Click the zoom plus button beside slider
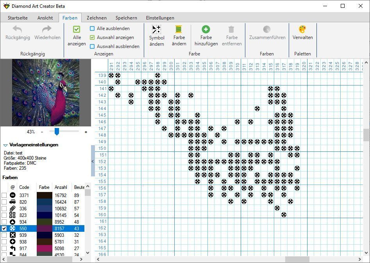 click(x=86, y=132)
